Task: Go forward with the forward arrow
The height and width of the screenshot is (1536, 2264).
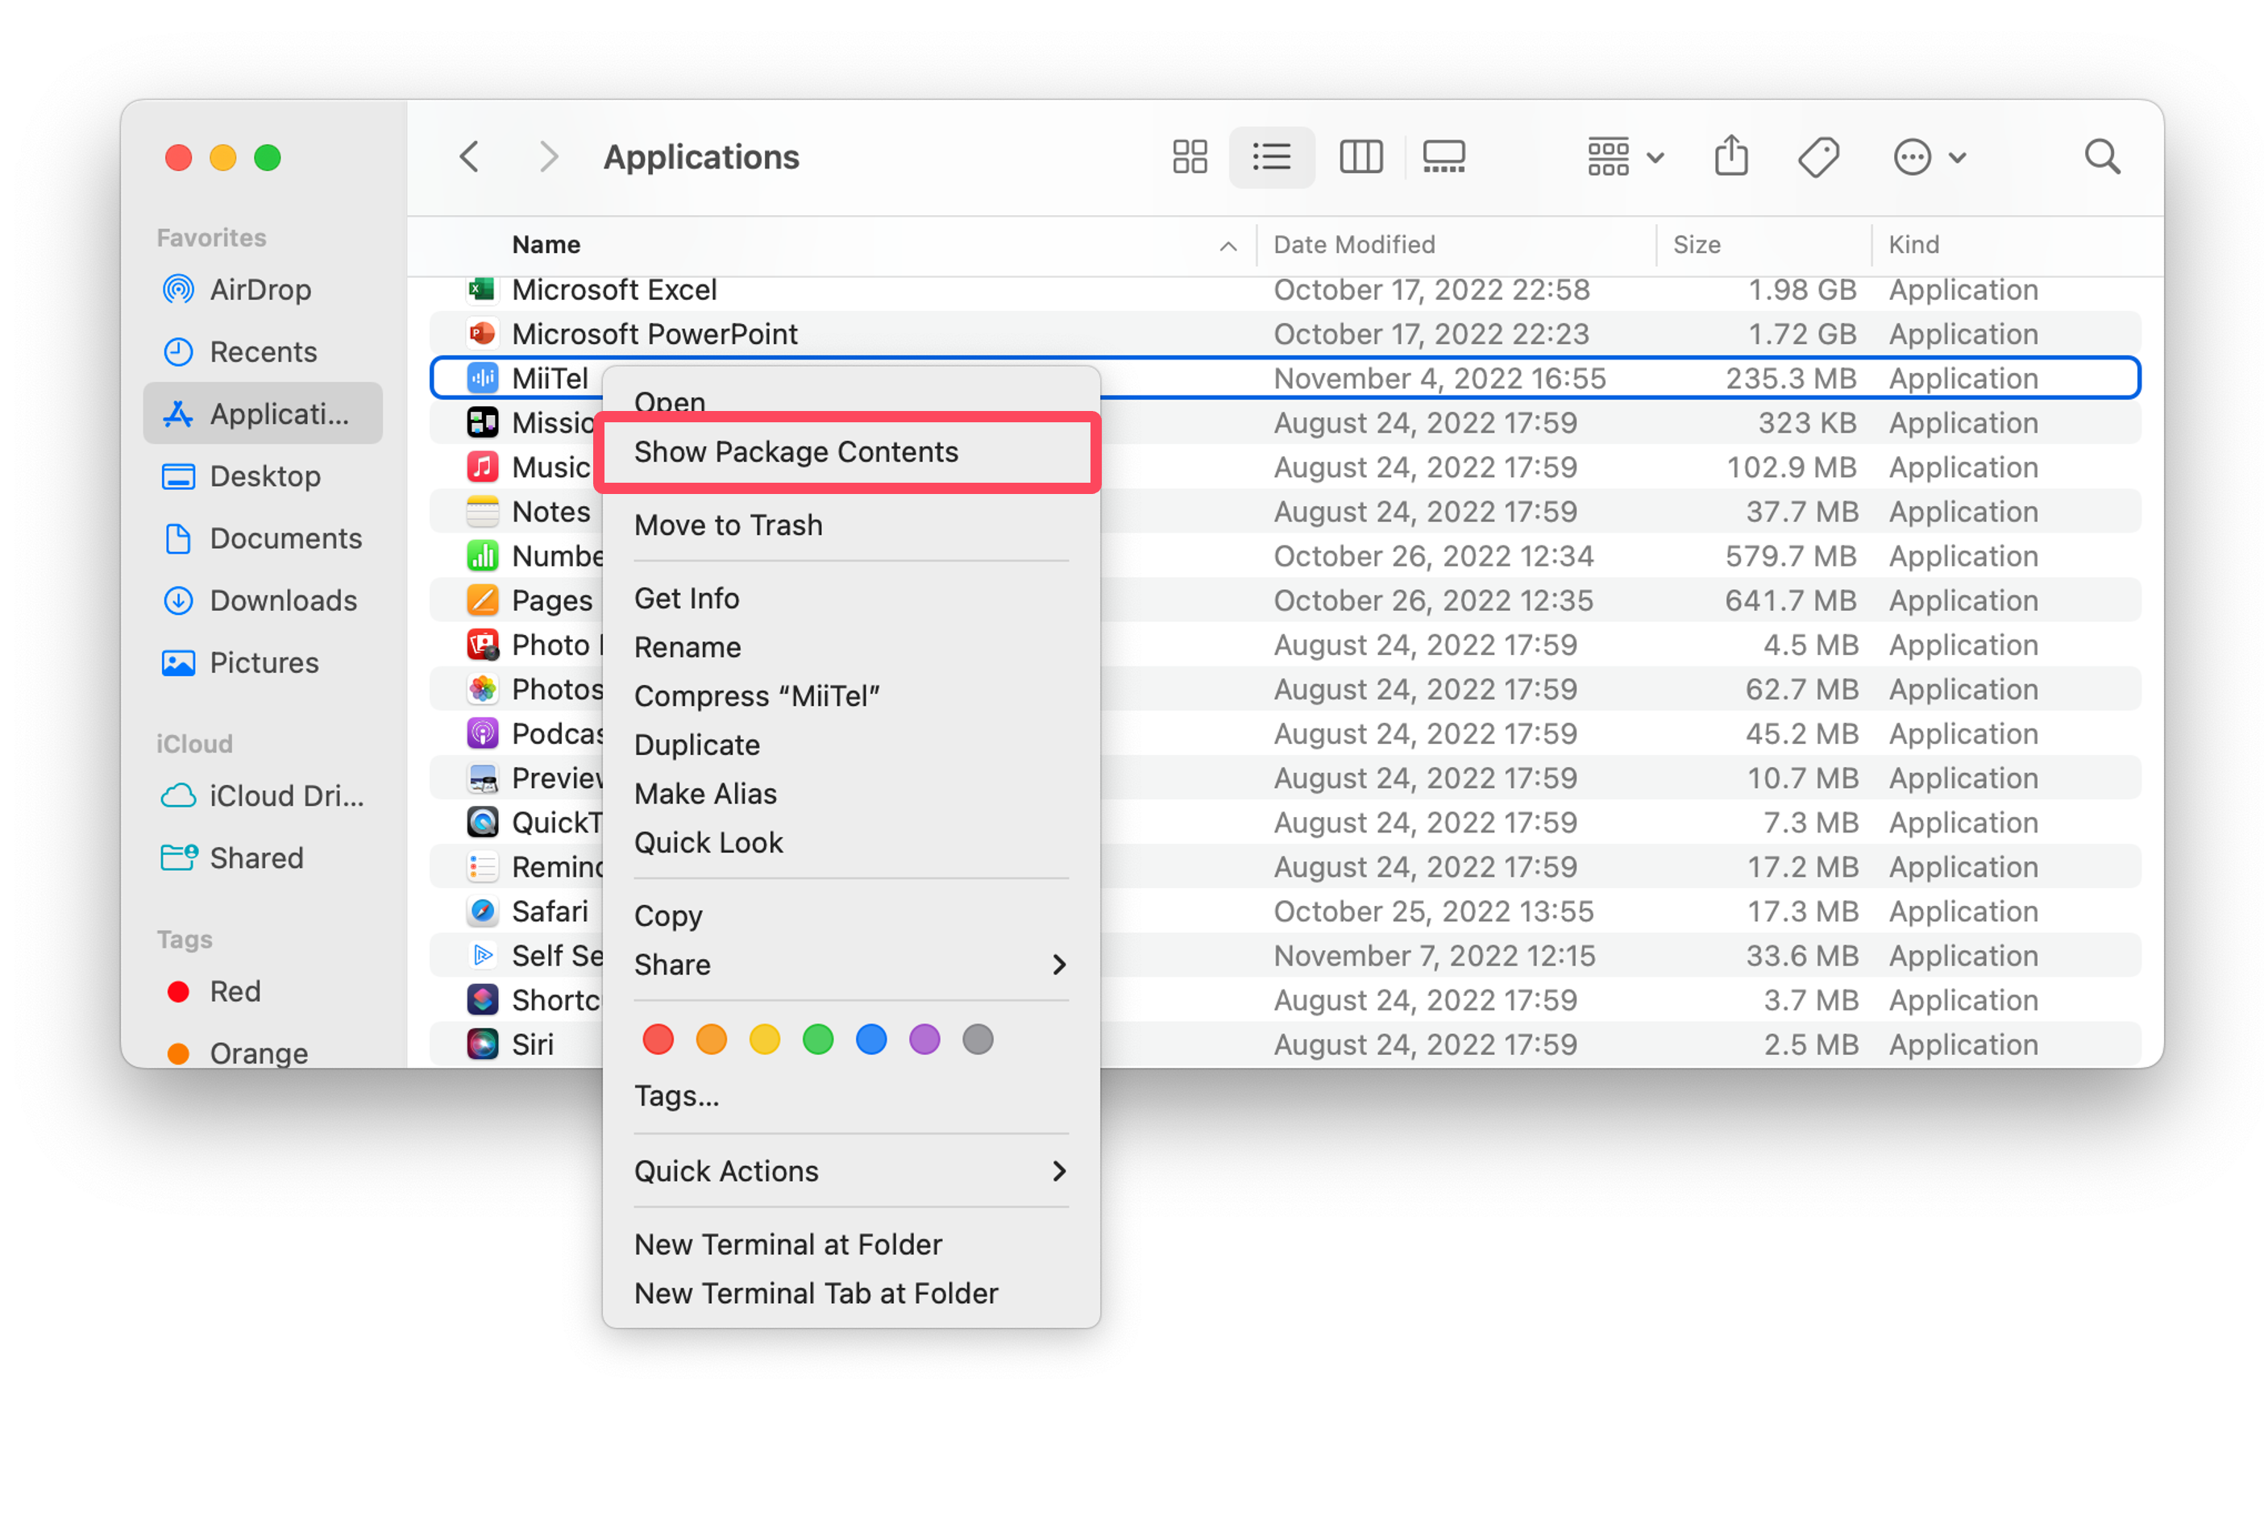Action: point(550,157)
